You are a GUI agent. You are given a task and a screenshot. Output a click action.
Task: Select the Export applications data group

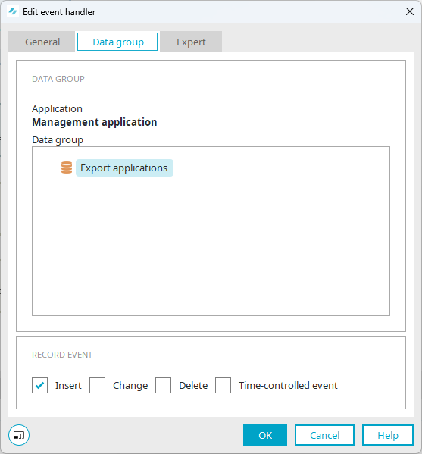[124, 168]
